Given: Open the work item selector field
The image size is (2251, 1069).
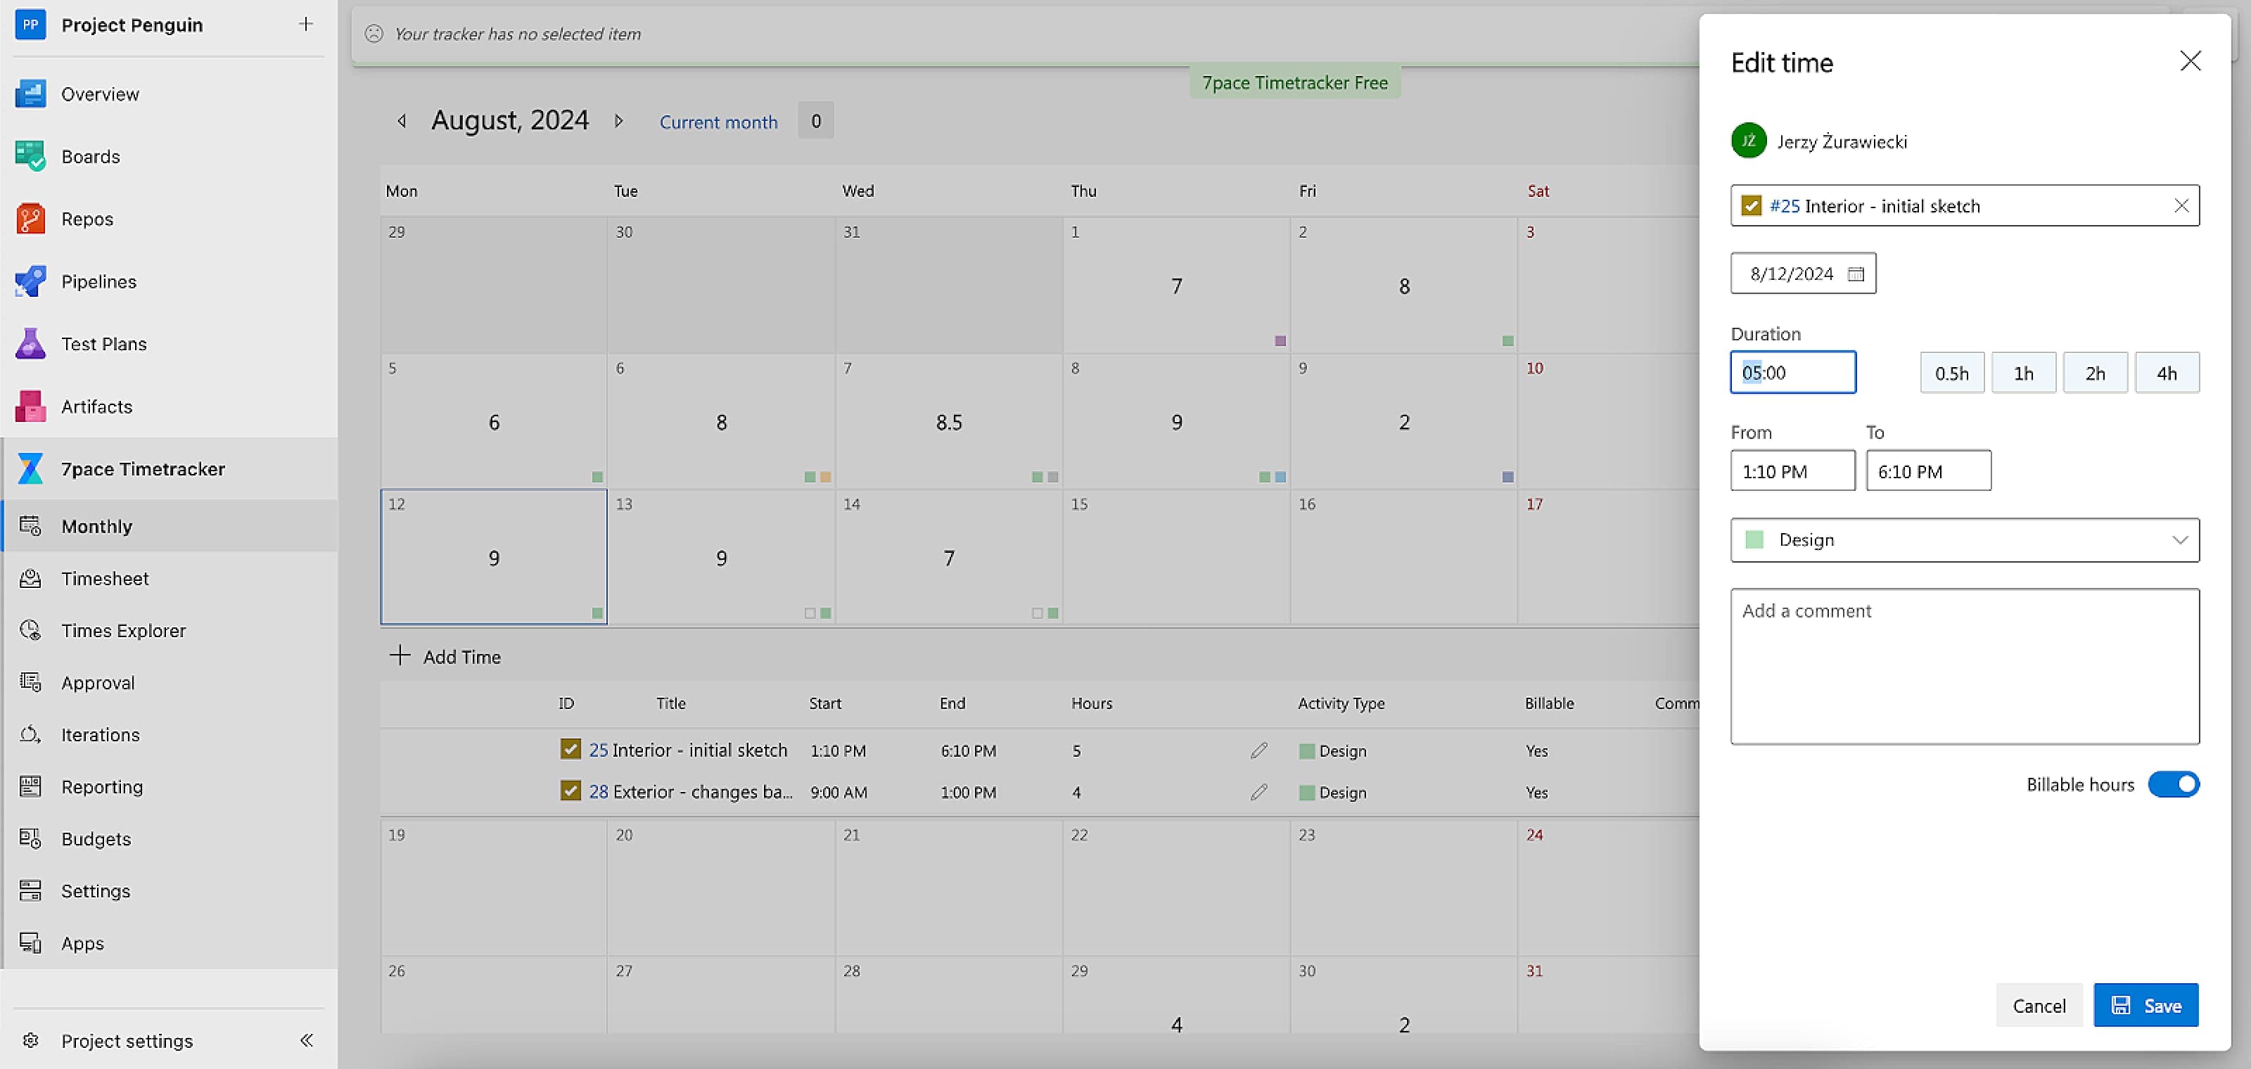Looking at the screenshot, I should (1965, 205).
